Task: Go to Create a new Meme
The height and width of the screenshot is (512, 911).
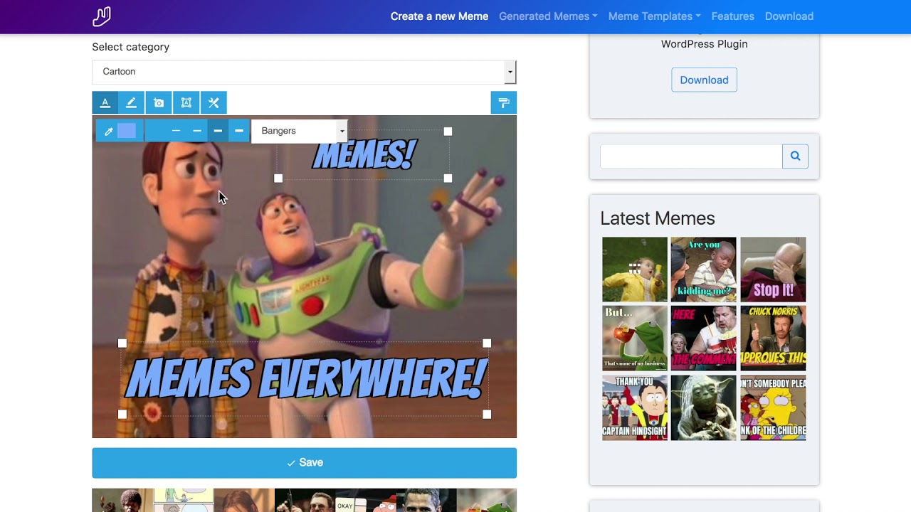Action: [x=439, y=16]
